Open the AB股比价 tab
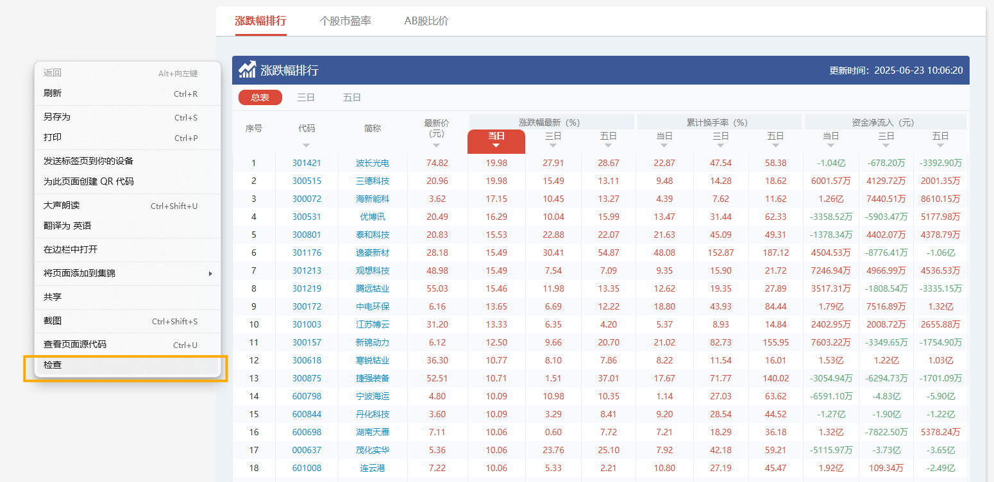 (425, 21)
